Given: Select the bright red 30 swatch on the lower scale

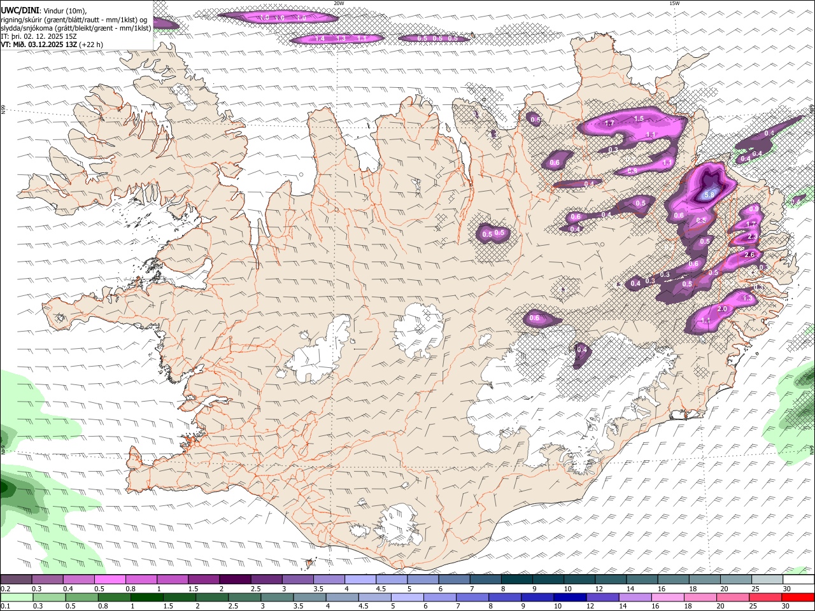Looking at the screenshot, I should tap(798, 597).
